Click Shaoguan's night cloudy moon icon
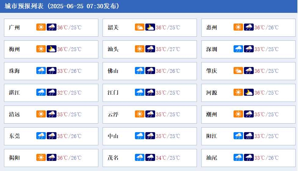The width and height of the screenshot is (298, 171). coord(150,27)
